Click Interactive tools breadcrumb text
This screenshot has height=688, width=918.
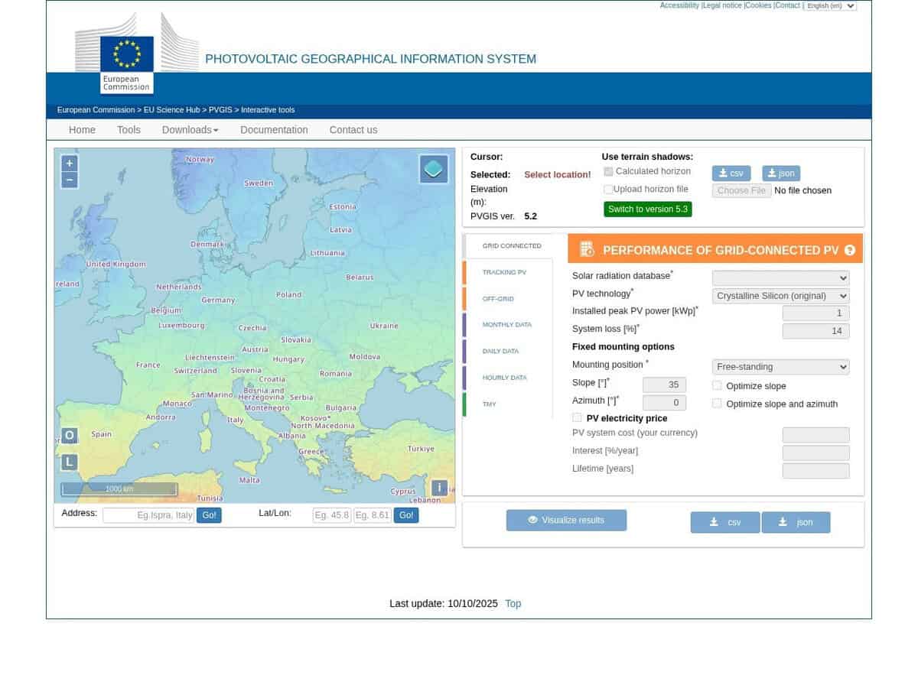pos(268,110)
